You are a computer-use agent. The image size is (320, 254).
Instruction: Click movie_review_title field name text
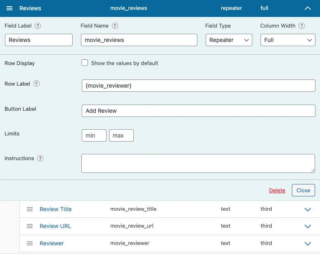coord(133,209)
